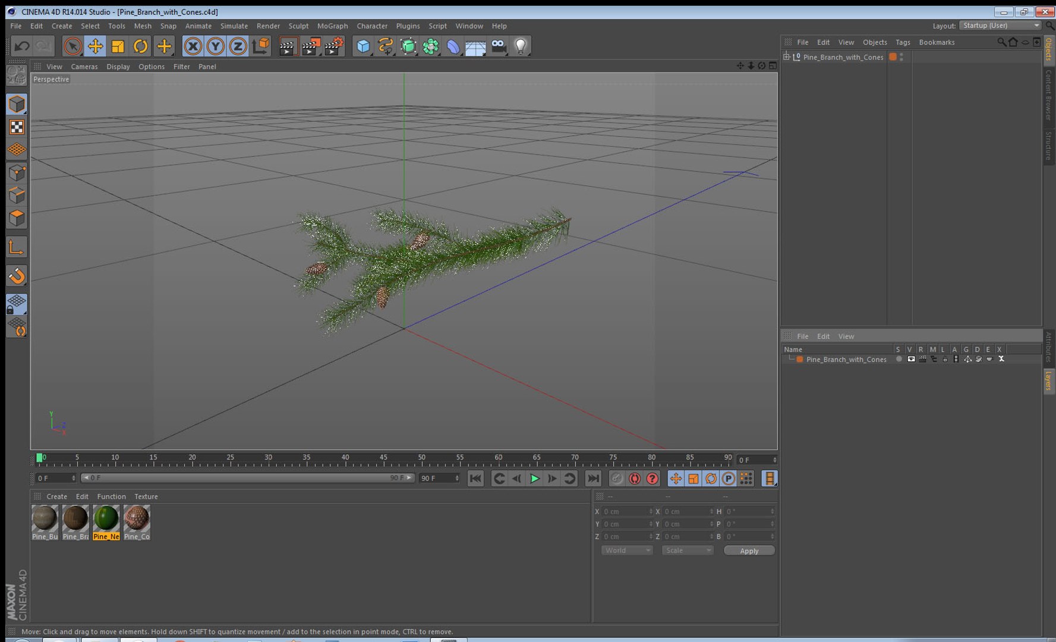Toggle the Z axis lock
Viewport: 1056px width, 642px height.
[x=238, y=46]
